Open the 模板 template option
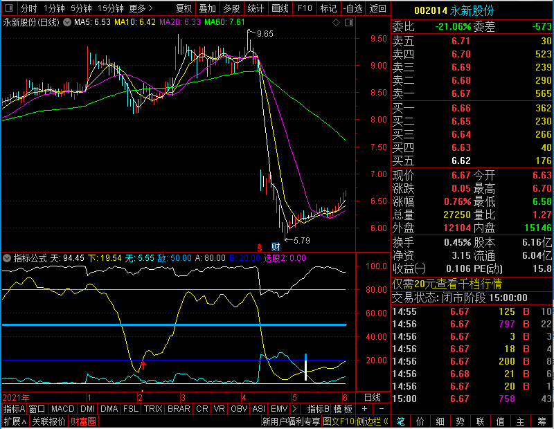 coord(343,409)
